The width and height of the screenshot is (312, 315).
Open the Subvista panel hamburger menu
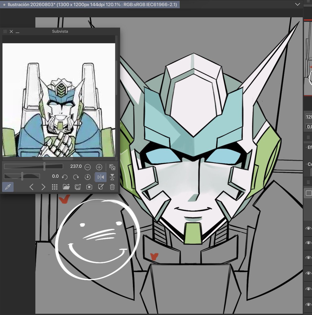pyautogui.click(x=5, y=31)
